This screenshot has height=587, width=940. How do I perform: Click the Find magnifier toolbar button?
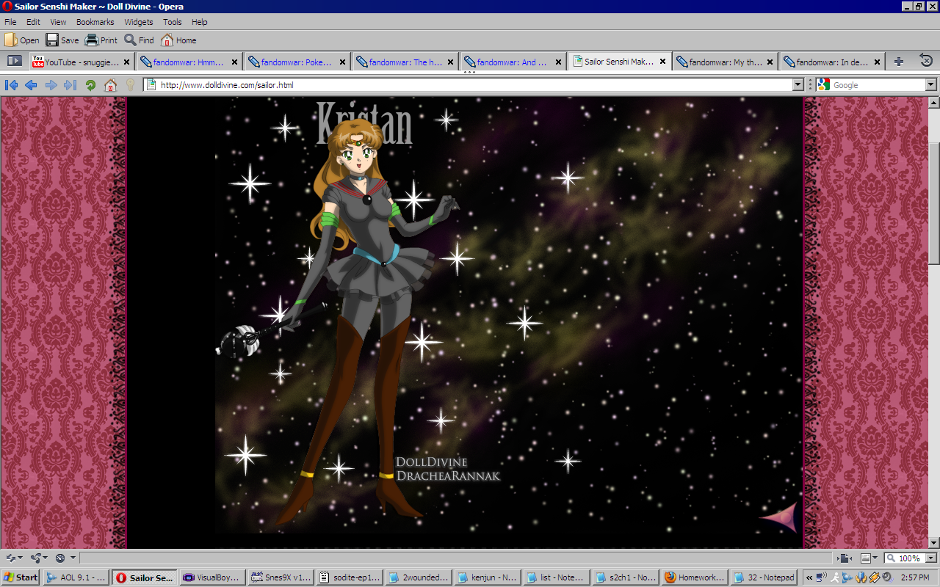[139, 40]
